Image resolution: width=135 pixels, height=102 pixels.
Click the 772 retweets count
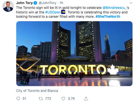(48, 98)
